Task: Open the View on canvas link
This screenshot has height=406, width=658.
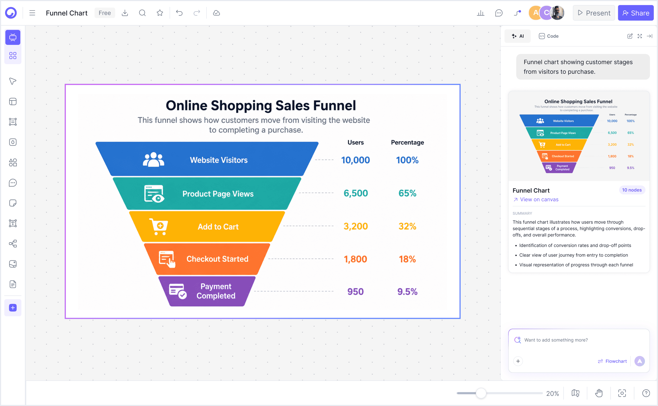Action: [x=536, y=200]
